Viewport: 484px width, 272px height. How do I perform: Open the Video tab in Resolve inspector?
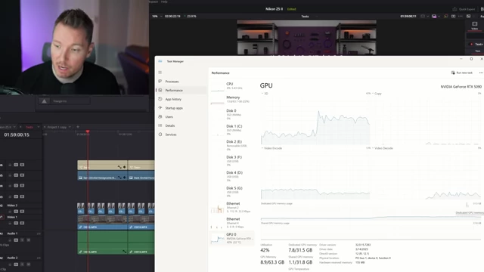475,26
